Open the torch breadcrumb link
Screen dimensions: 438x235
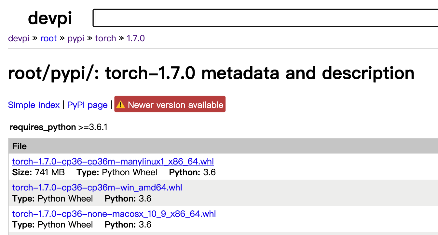(105, 38)
